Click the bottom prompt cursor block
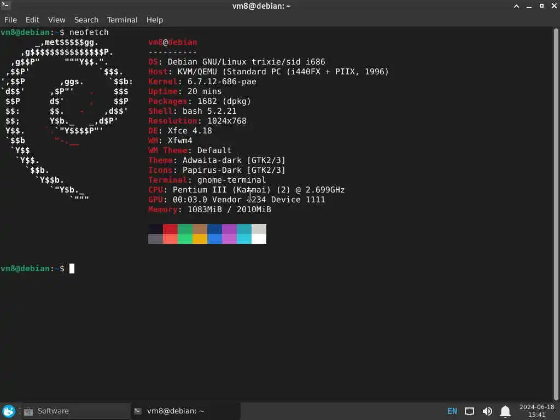 coord(72,269)
